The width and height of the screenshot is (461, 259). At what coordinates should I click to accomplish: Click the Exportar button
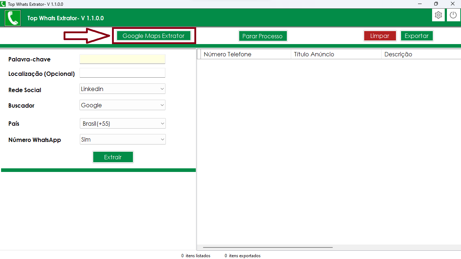[417, 36]
